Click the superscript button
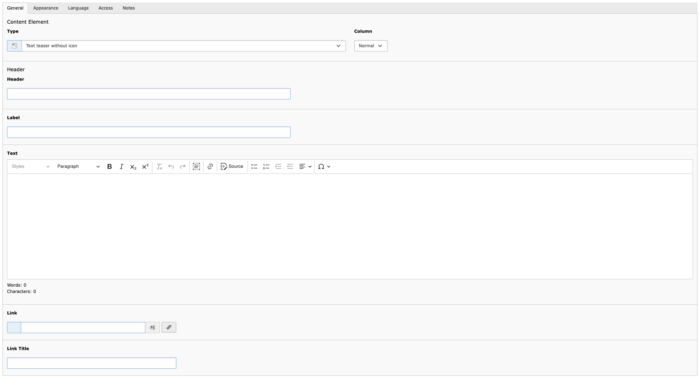The height and width of the screenshot is (379, 700). pos(145,166)
